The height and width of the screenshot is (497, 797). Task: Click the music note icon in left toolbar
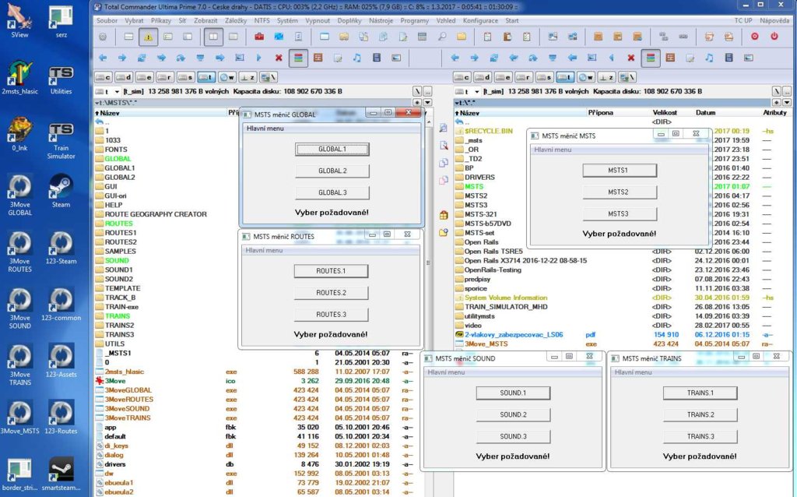tap(357, 58)
